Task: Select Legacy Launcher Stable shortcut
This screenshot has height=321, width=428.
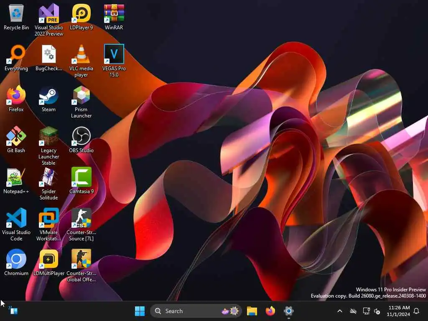Action: click(48, 146)
